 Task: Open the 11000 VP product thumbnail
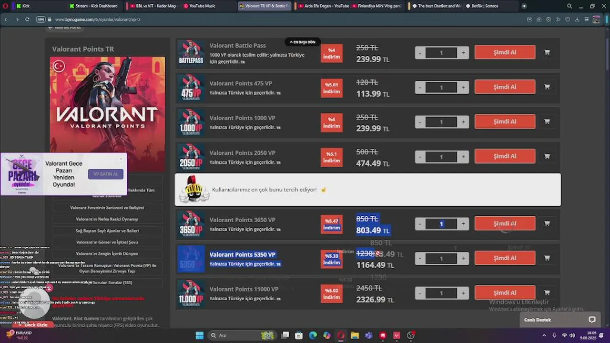191,293
